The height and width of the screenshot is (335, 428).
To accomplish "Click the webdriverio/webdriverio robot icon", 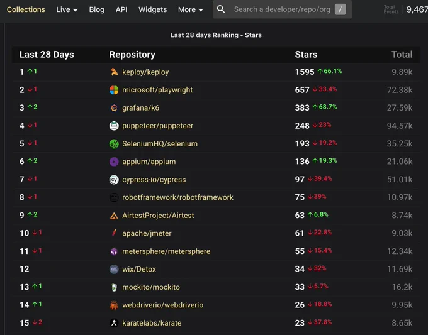I will 114,305.
